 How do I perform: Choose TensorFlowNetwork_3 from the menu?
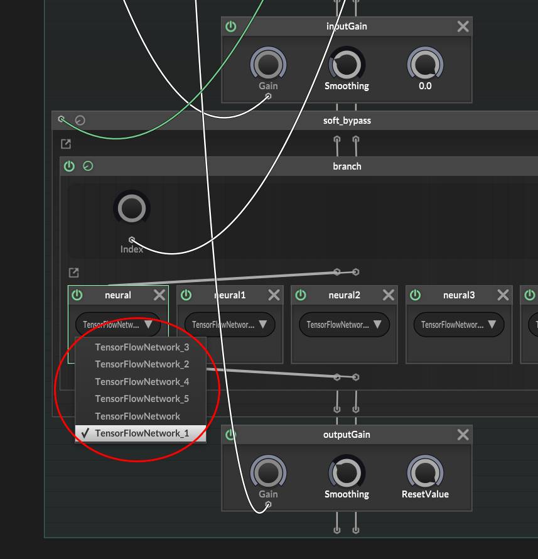pos(141,347)
